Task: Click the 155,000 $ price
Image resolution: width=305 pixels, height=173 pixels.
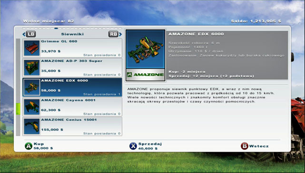Action: tap(52, 130)
